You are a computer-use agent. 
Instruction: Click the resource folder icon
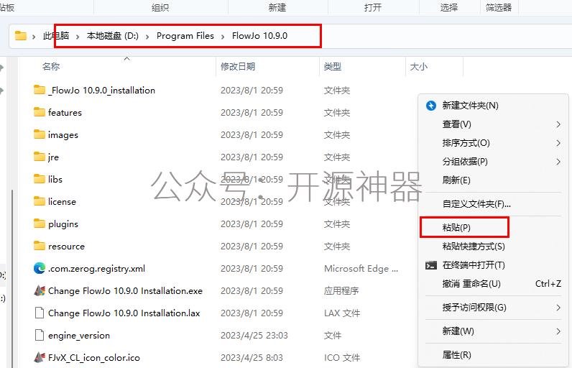[x=40, y=246]
